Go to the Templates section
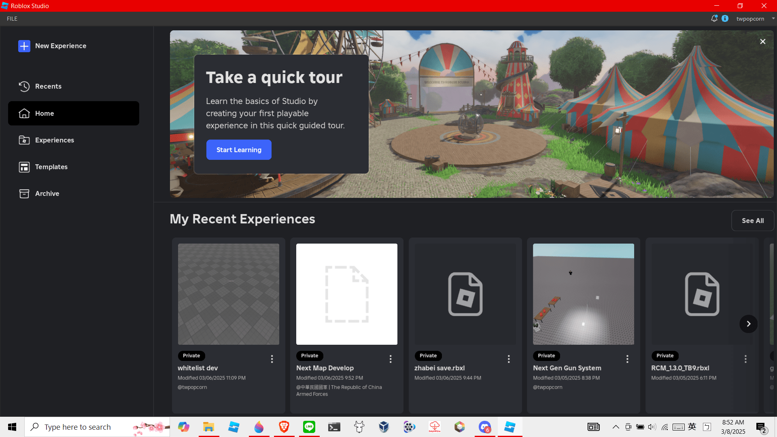 [51, 167]
